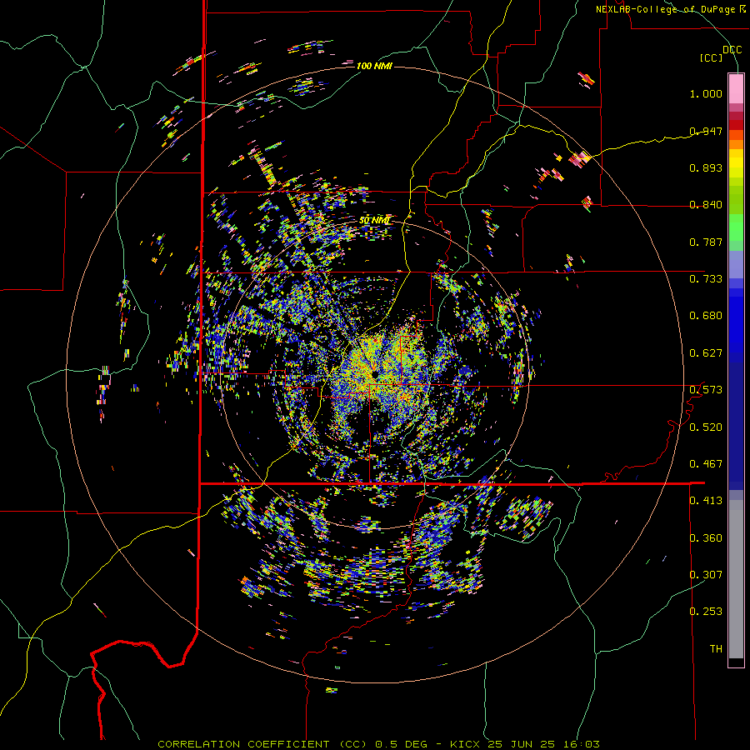Select the NEXLAB-College of DuPage credit text
750x750 pixels.
pos(670,9)
